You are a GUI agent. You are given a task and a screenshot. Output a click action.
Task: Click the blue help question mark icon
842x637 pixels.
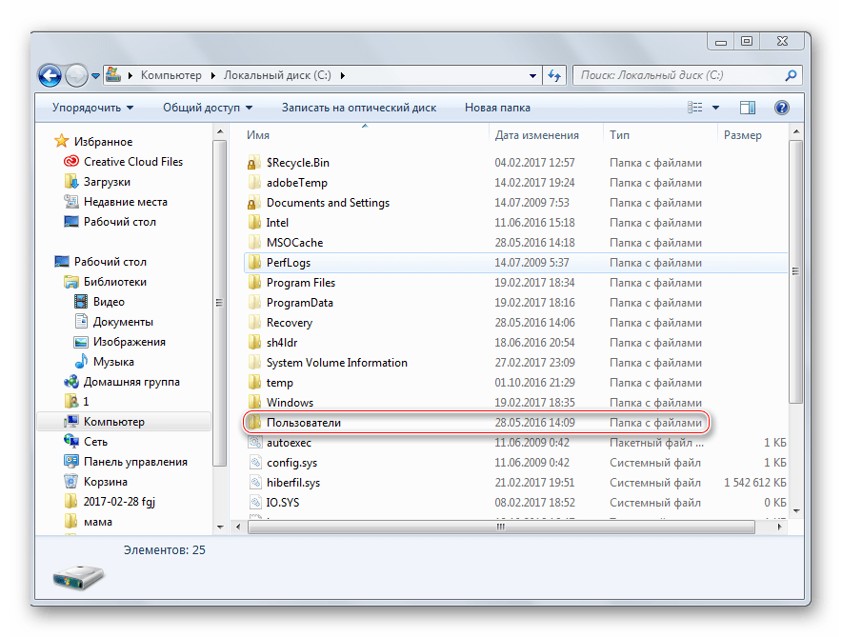tap(782, 108)
